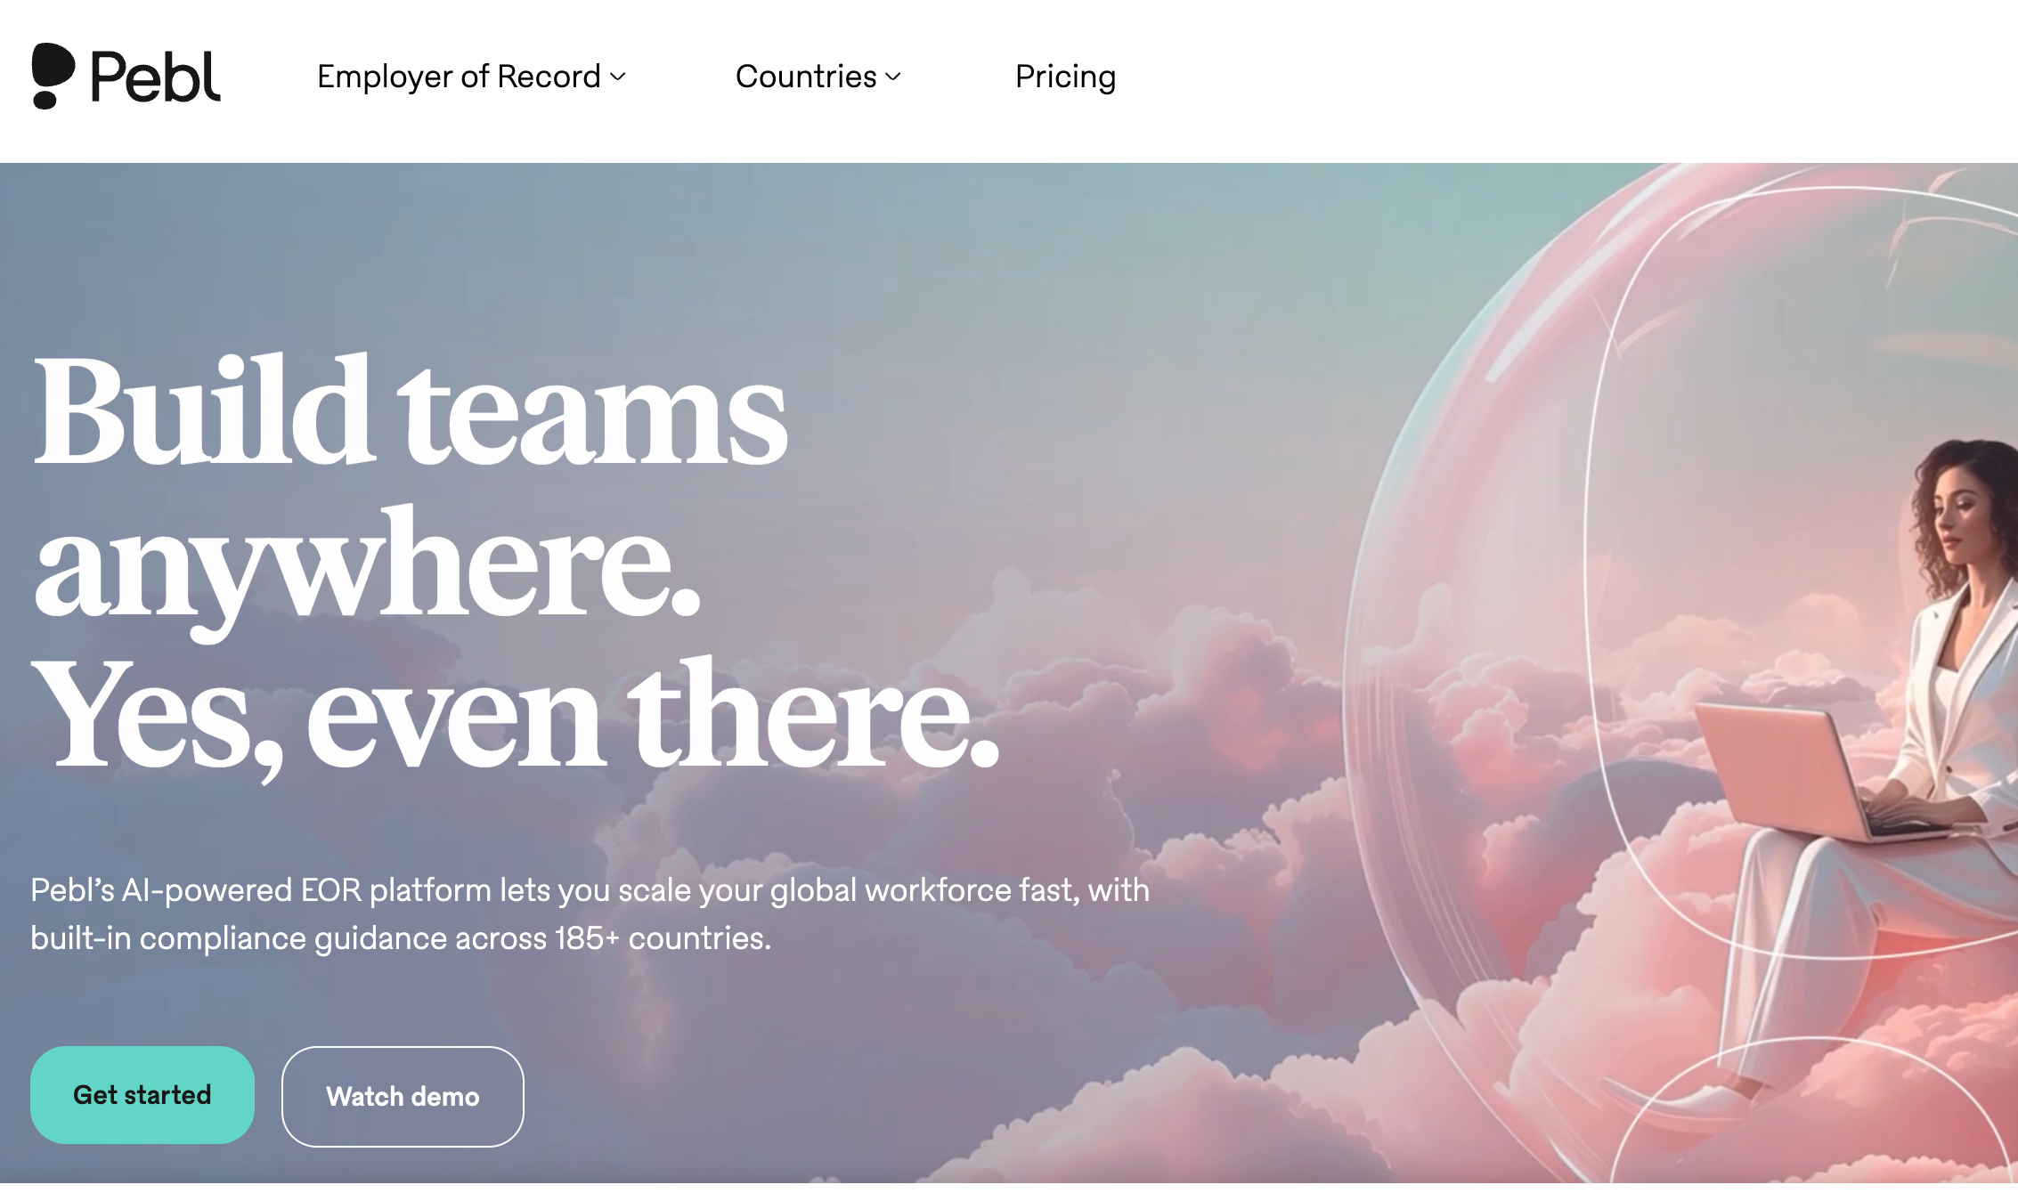Expand the Countries chevron arrow
2018x1193 pixels.
point(893,77)
